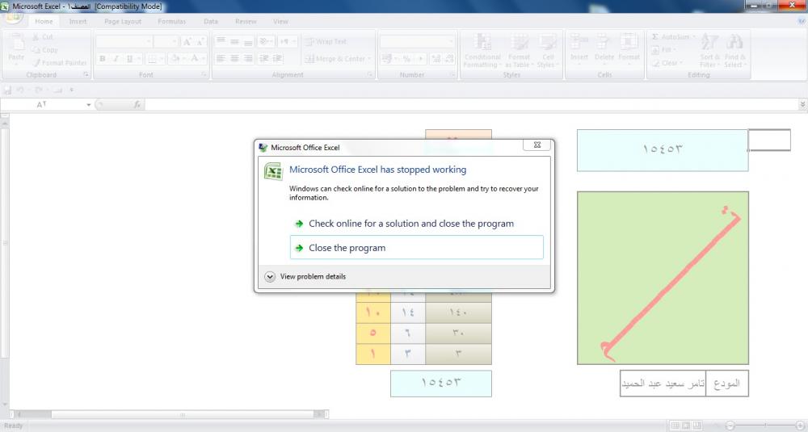Open Find & Select menu
The height and width of the screenshot is (432, 808).
[734, 50]
